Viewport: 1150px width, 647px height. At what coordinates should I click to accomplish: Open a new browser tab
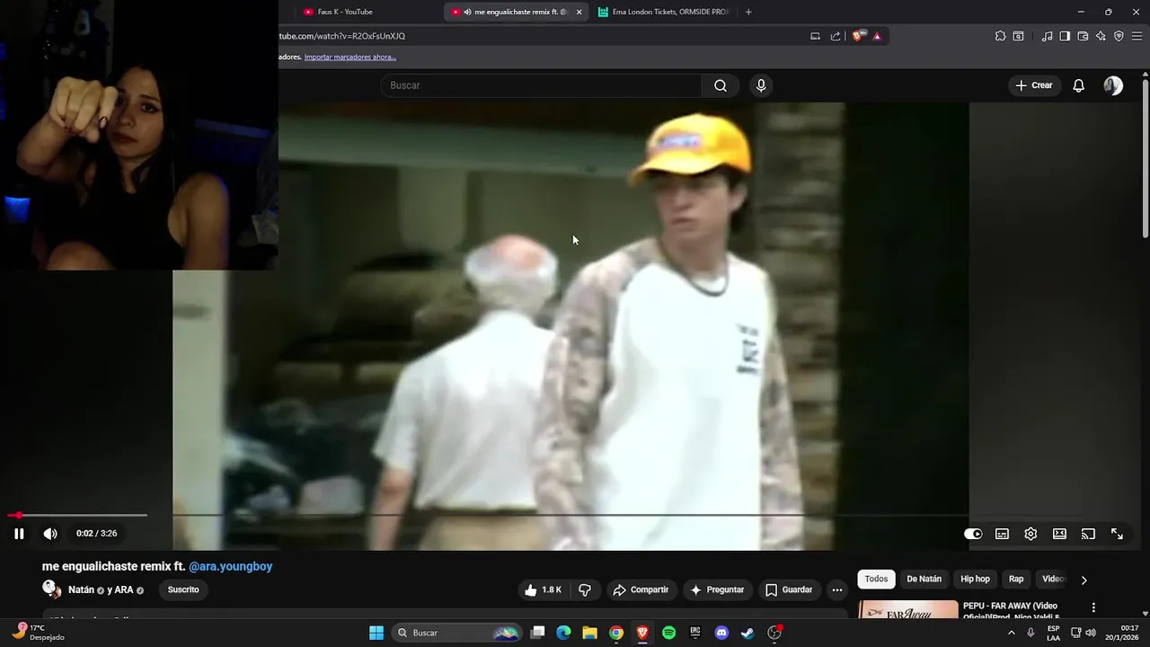(x=748, y=12)
